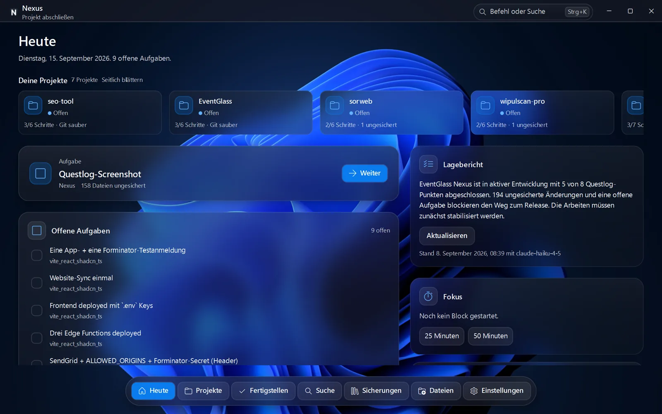Image resolution: width=662 pixels, height=414 pixels.
Task: Start a 50 Minuten focus block
Action: point(490,336)
